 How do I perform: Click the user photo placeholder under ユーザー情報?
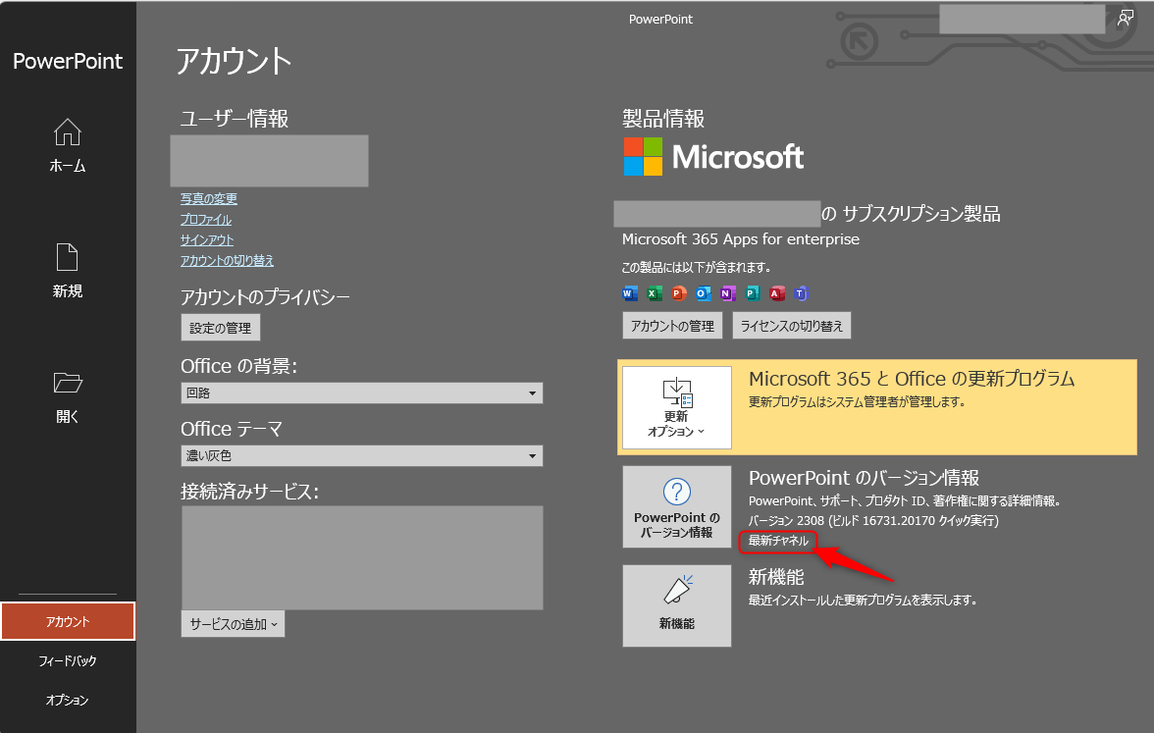click(269, 161)
